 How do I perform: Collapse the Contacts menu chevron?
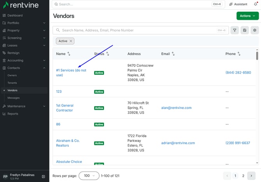click(x=44, y=68)
